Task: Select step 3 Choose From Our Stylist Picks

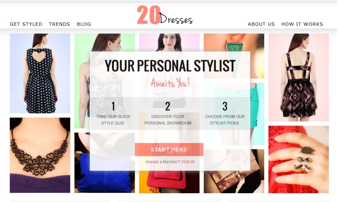Action: (225, 113)
